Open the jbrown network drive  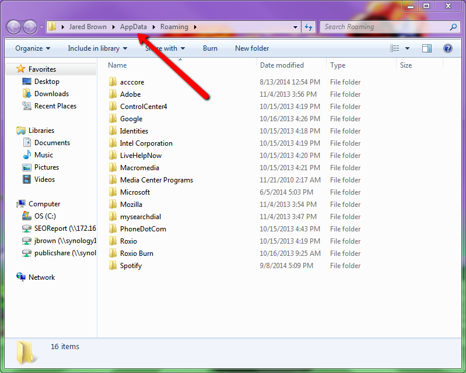point(65,241)
